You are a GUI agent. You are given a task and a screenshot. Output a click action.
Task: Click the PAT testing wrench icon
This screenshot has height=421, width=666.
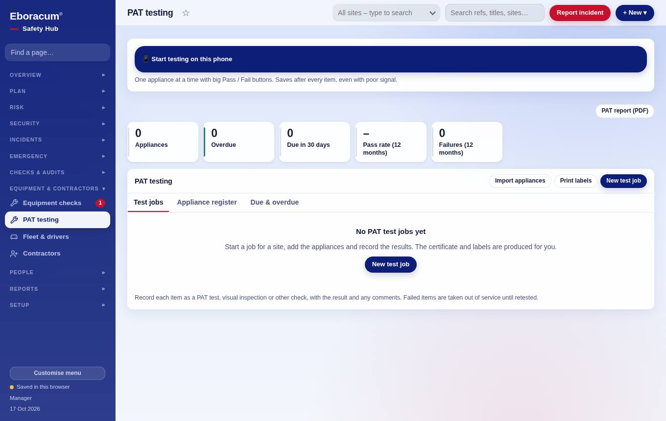coord(14,220)
